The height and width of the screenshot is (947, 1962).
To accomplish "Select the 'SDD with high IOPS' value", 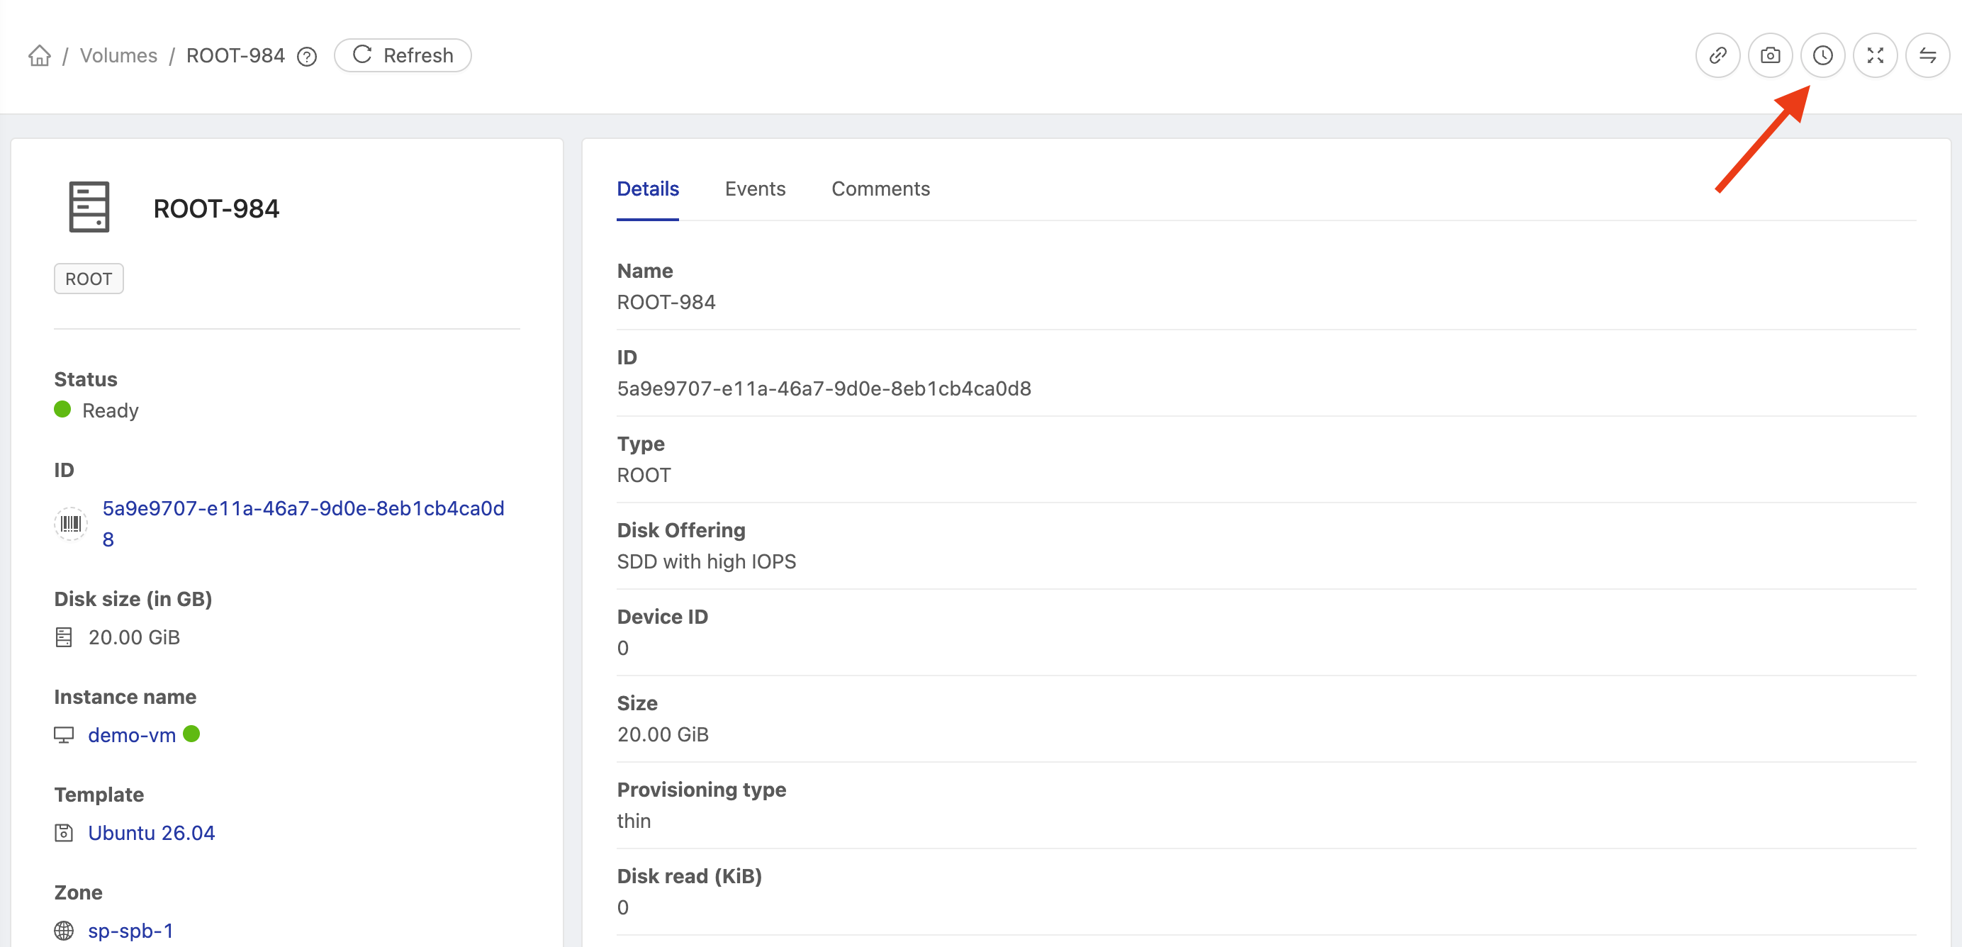I will 706,561.
